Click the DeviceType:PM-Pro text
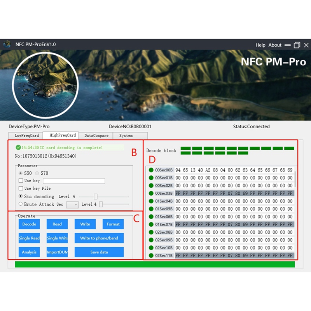Image resolution: width=311 pixels, height=311 pixels. (x=29, y=126)
